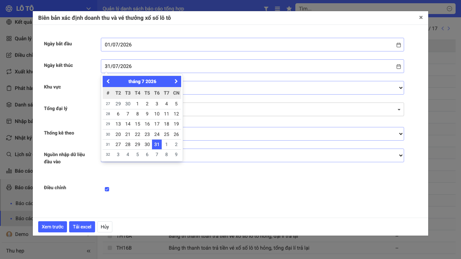Open calendar icon in Ngày bắt đầu field

399,45
